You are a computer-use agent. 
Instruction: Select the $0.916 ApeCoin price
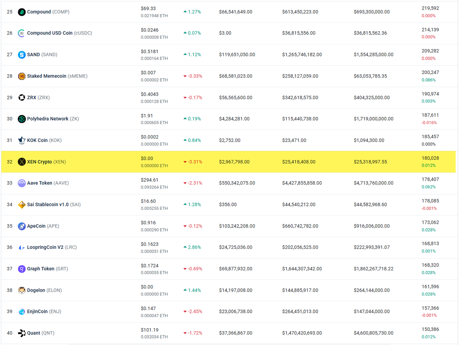coord(148,222)
